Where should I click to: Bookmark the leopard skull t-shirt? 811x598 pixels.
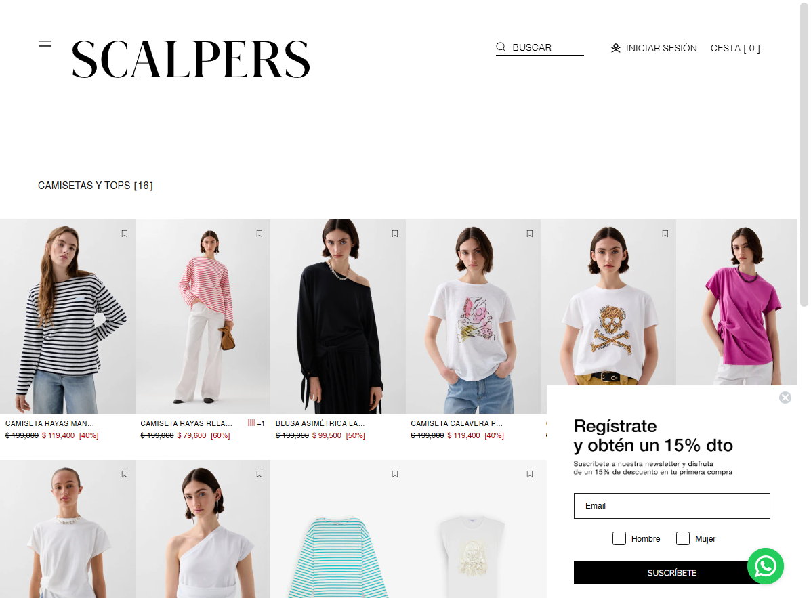pyautogui.click(x=665, y=234)
